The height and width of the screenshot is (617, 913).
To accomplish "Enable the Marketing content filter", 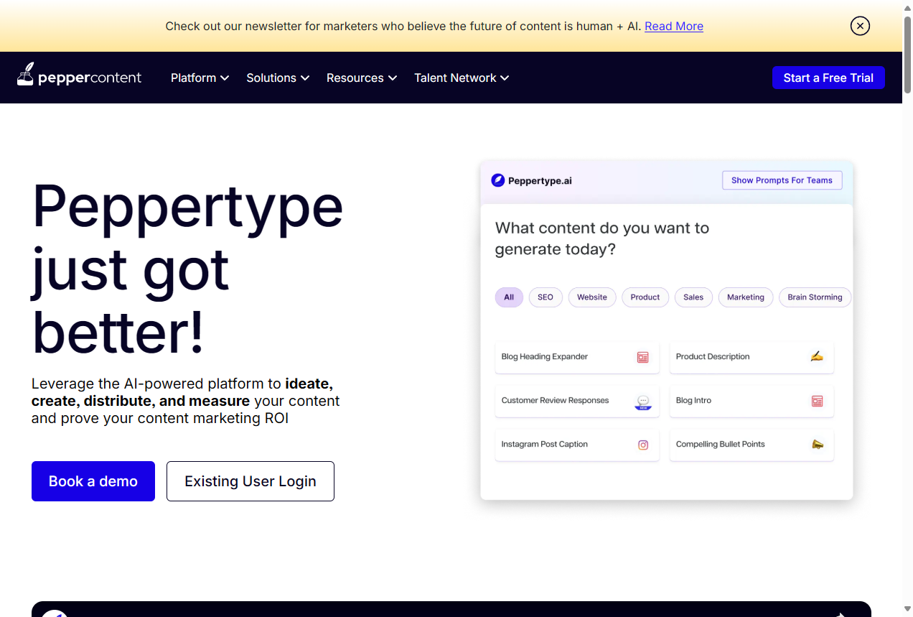I will (746, 297).
